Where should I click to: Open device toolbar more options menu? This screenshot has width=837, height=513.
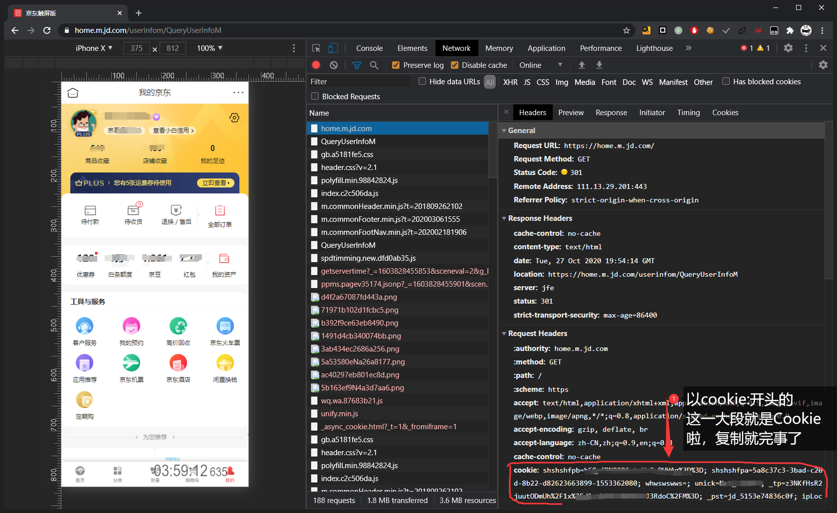point(294,48)
